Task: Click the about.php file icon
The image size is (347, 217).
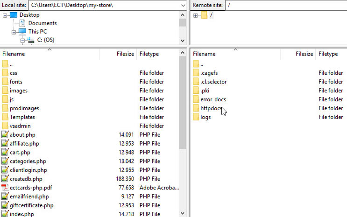Action: (x=5, y=134)
